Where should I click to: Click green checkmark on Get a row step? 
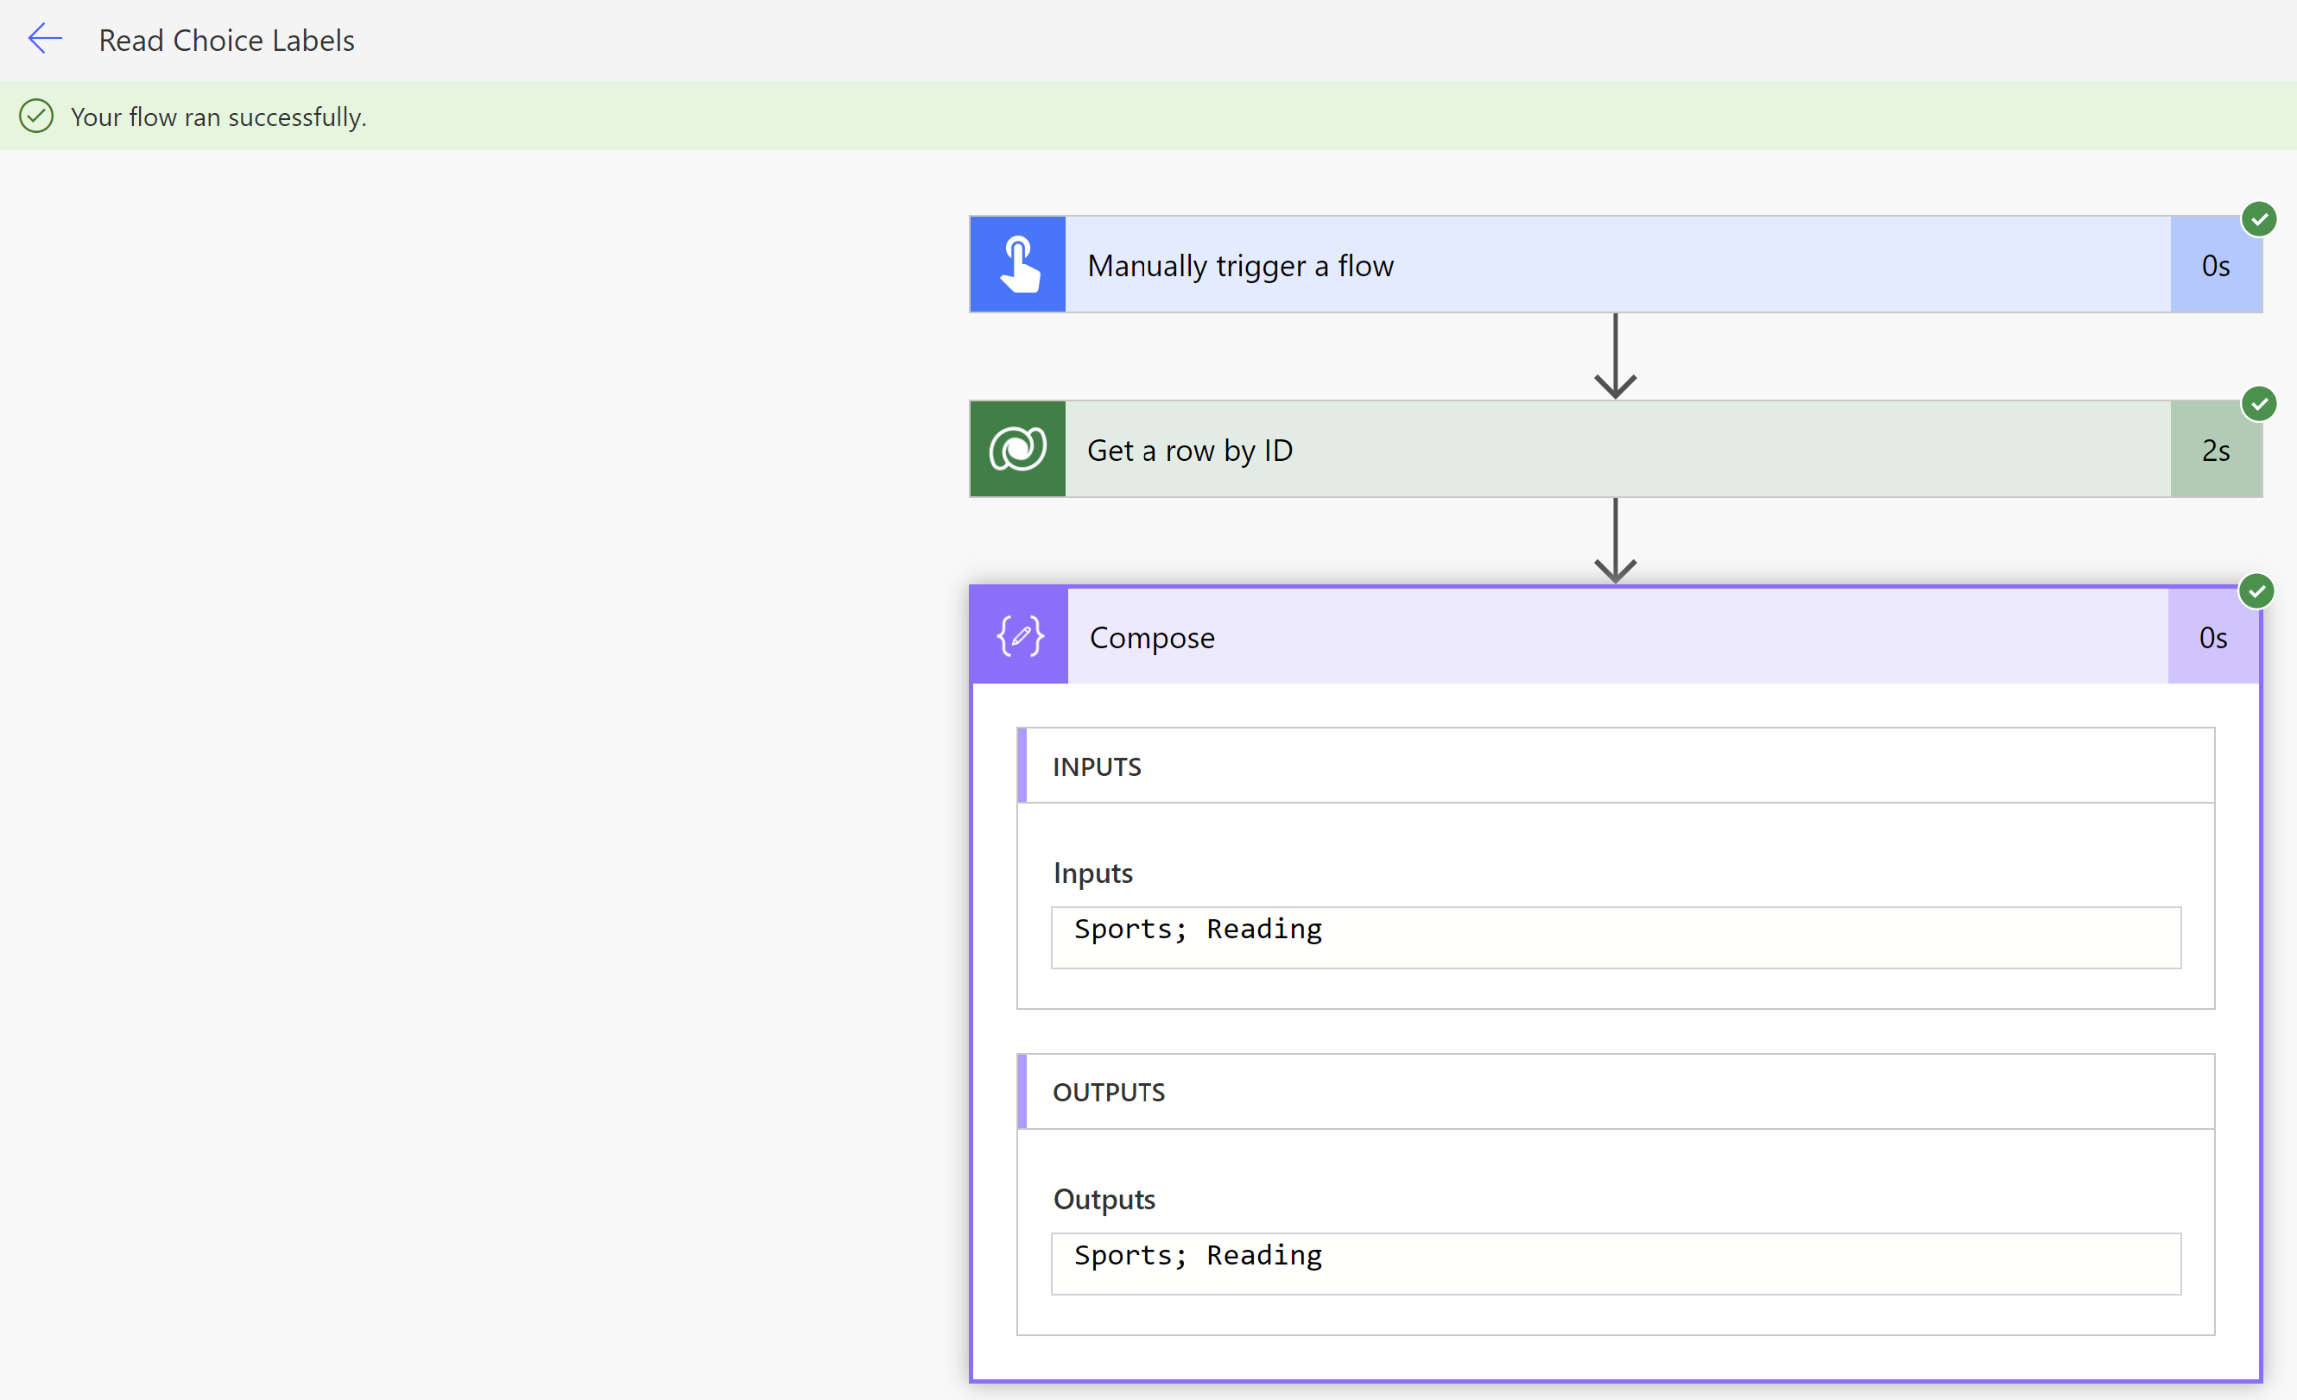2259,405
